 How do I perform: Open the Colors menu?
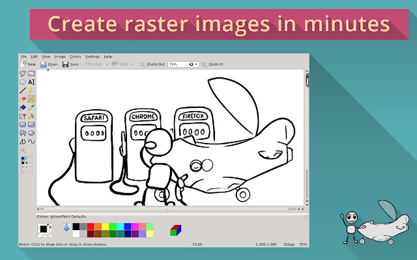coord(76,57)
